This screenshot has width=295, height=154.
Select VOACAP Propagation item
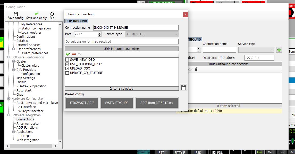pos(31,86)
